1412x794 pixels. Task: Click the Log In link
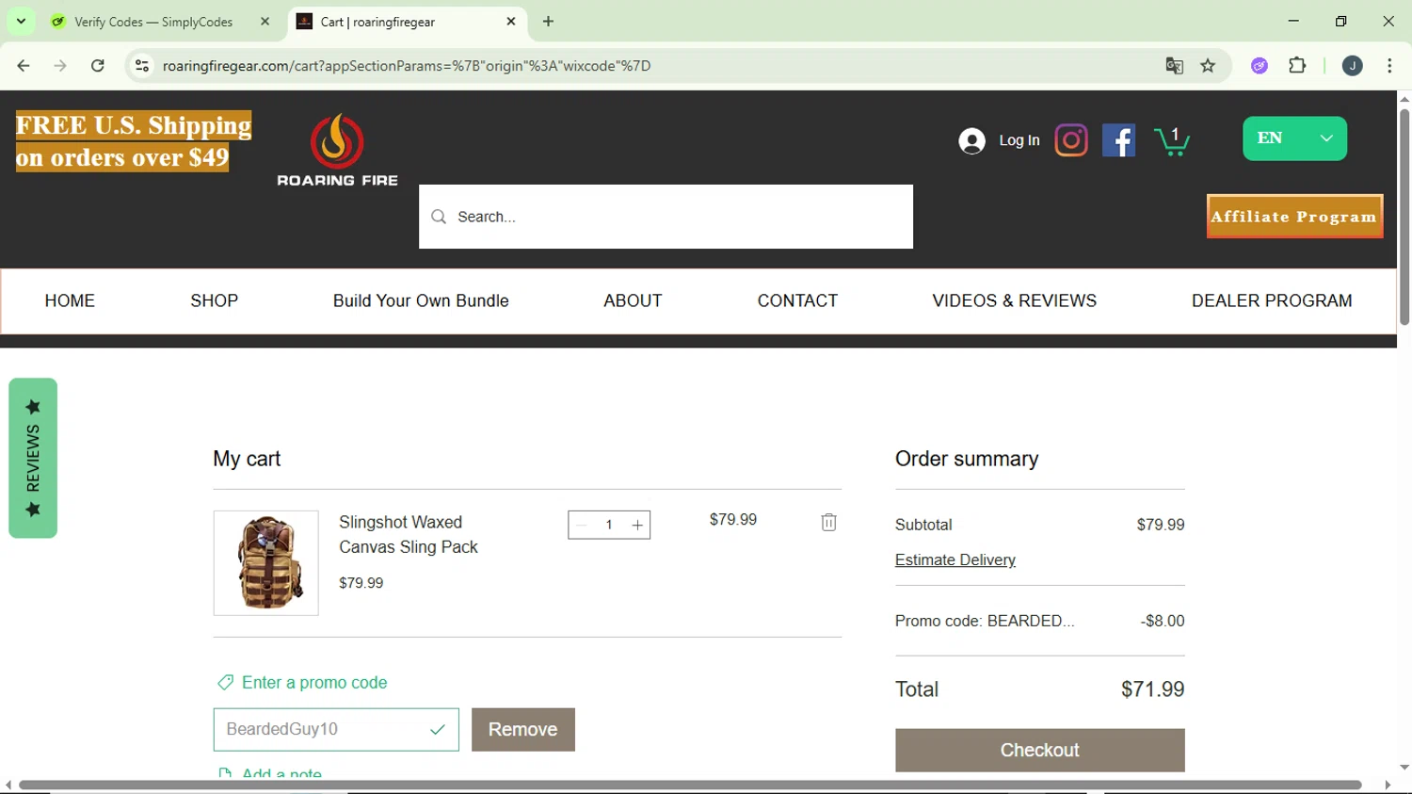click(1019, 140)
